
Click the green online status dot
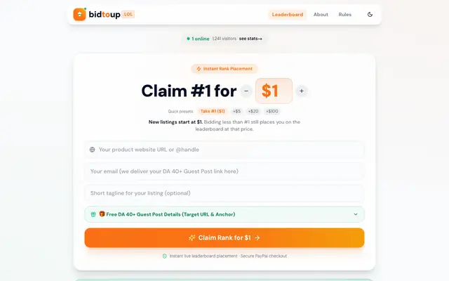pyautogui.click(x=188, y=39)
